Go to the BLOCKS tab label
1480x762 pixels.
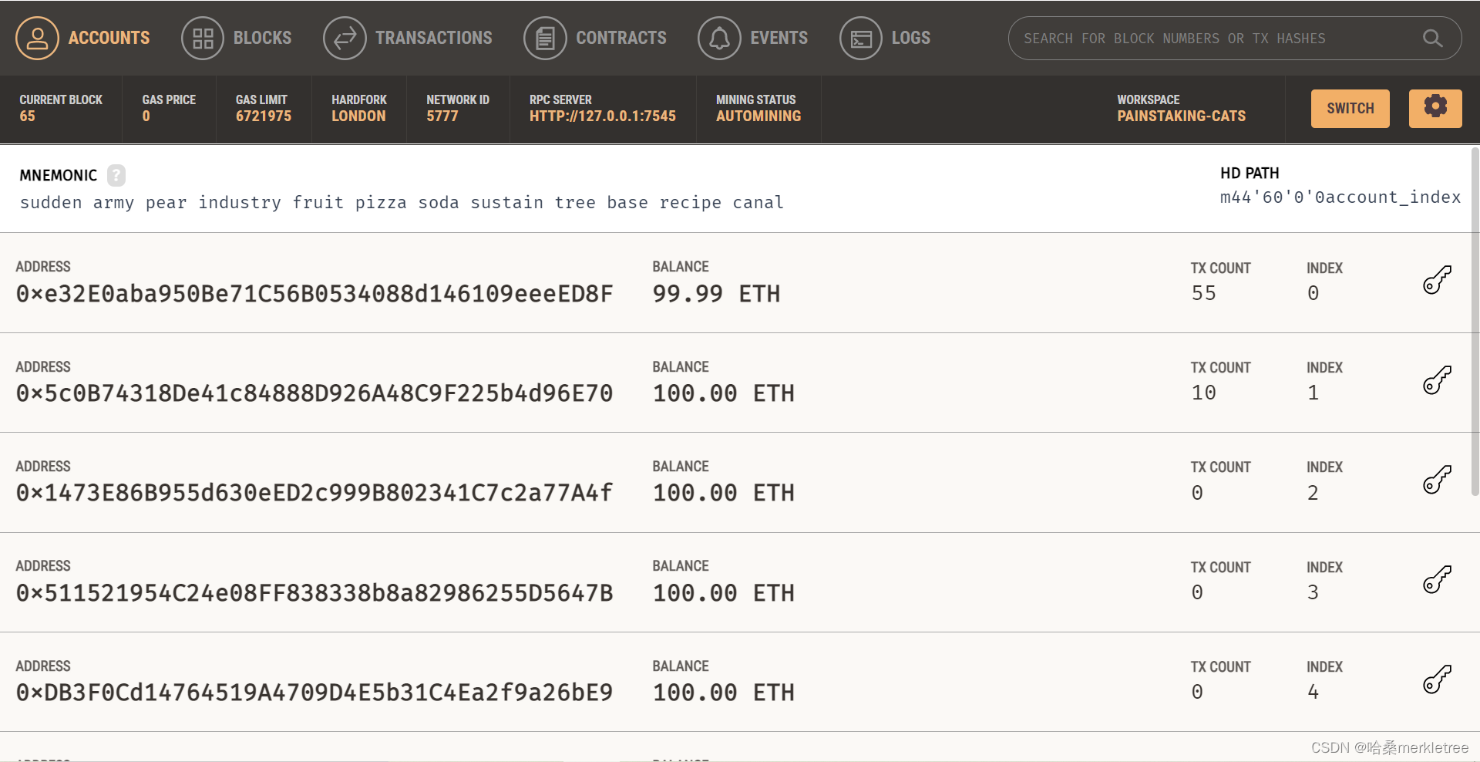tap(262, 39)
